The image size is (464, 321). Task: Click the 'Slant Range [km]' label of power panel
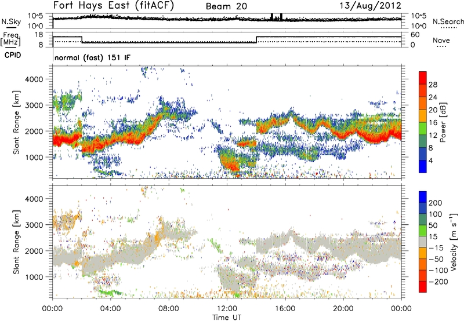[x=17, y=122]
